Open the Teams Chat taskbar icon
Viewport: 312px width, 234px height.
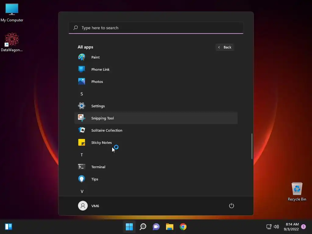(x=156, y=227)
